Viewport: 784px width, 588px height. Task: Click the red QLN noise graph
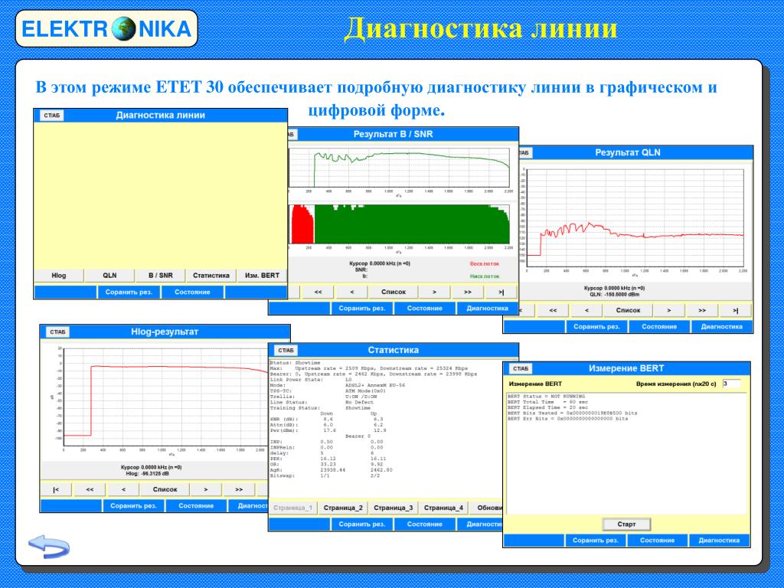pyautogui.click(x=635, y=217)
